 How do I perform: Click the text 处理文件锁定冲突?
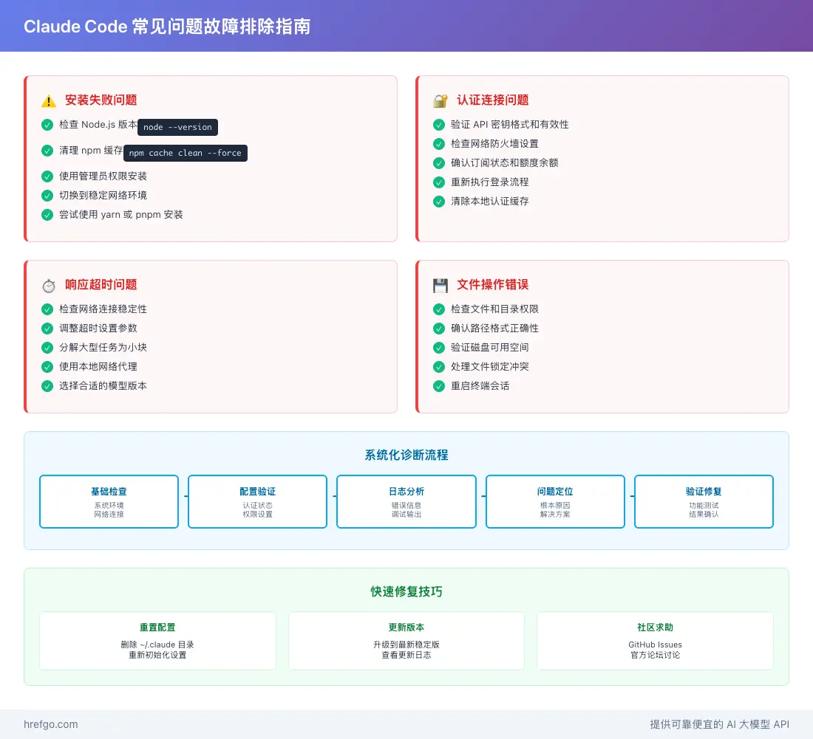[x=490, y=367]
